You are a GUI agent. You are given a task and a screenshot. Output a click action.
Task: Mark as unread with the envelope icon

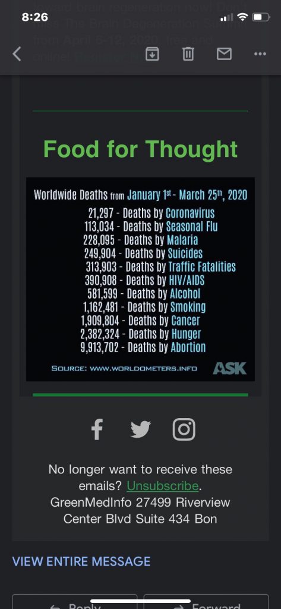tap(224, 54)
